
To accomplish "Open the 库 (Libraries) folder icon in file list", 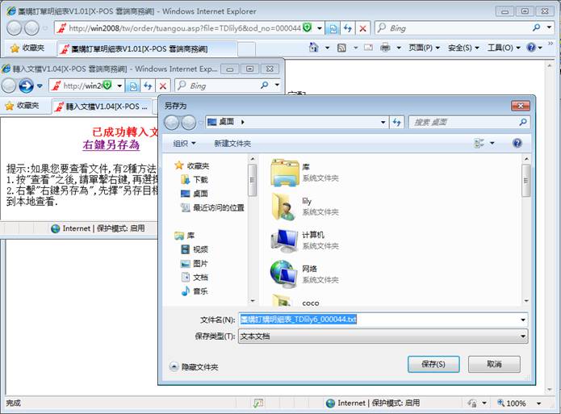I will point(284,172).
